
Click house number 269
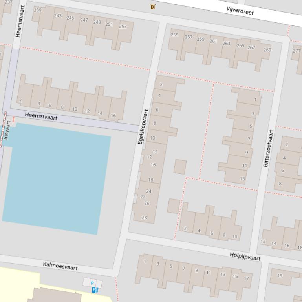click(x=267, y=50)
